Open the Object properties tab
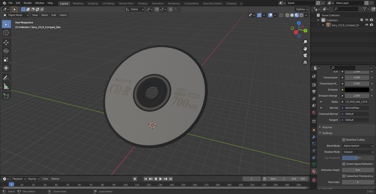 click(x=314, y=130)
